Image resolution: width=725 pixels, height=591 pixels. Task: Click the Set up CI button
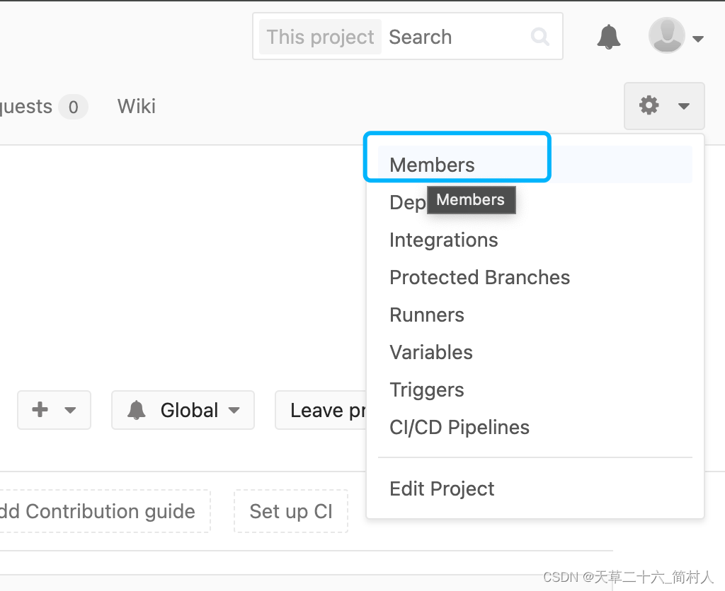point(291,510)
